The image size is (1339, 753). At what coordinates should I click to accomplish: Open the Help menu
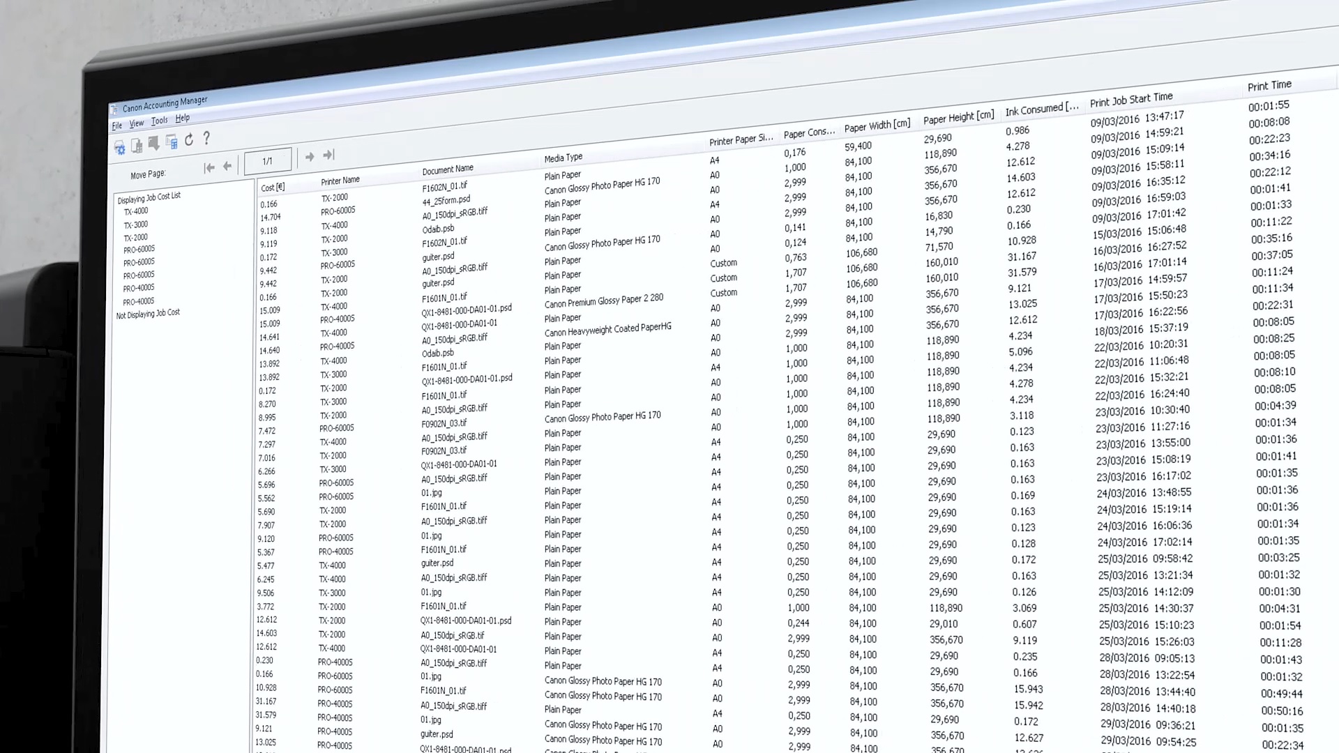click(x=183, y=119)
